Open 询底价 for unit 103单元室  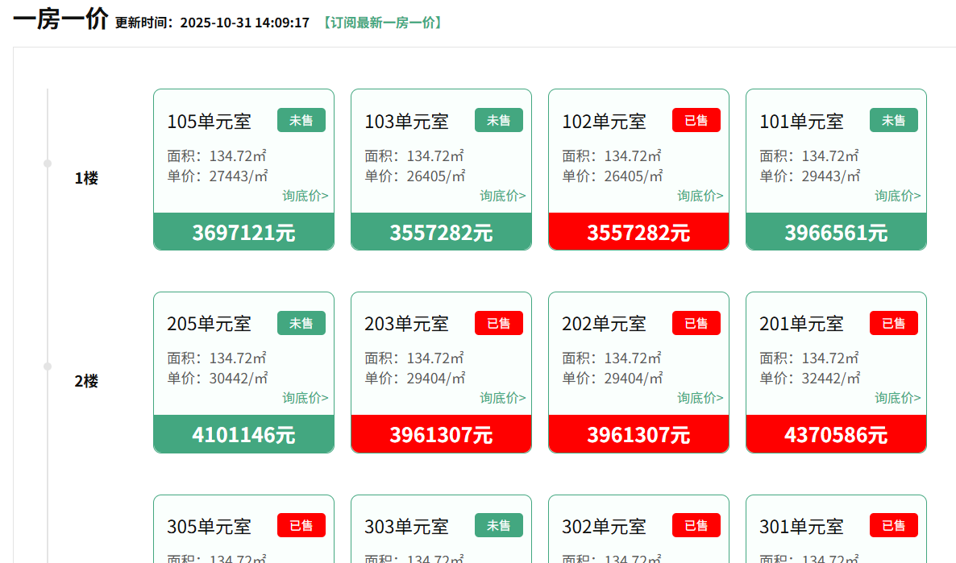(502, 196)
